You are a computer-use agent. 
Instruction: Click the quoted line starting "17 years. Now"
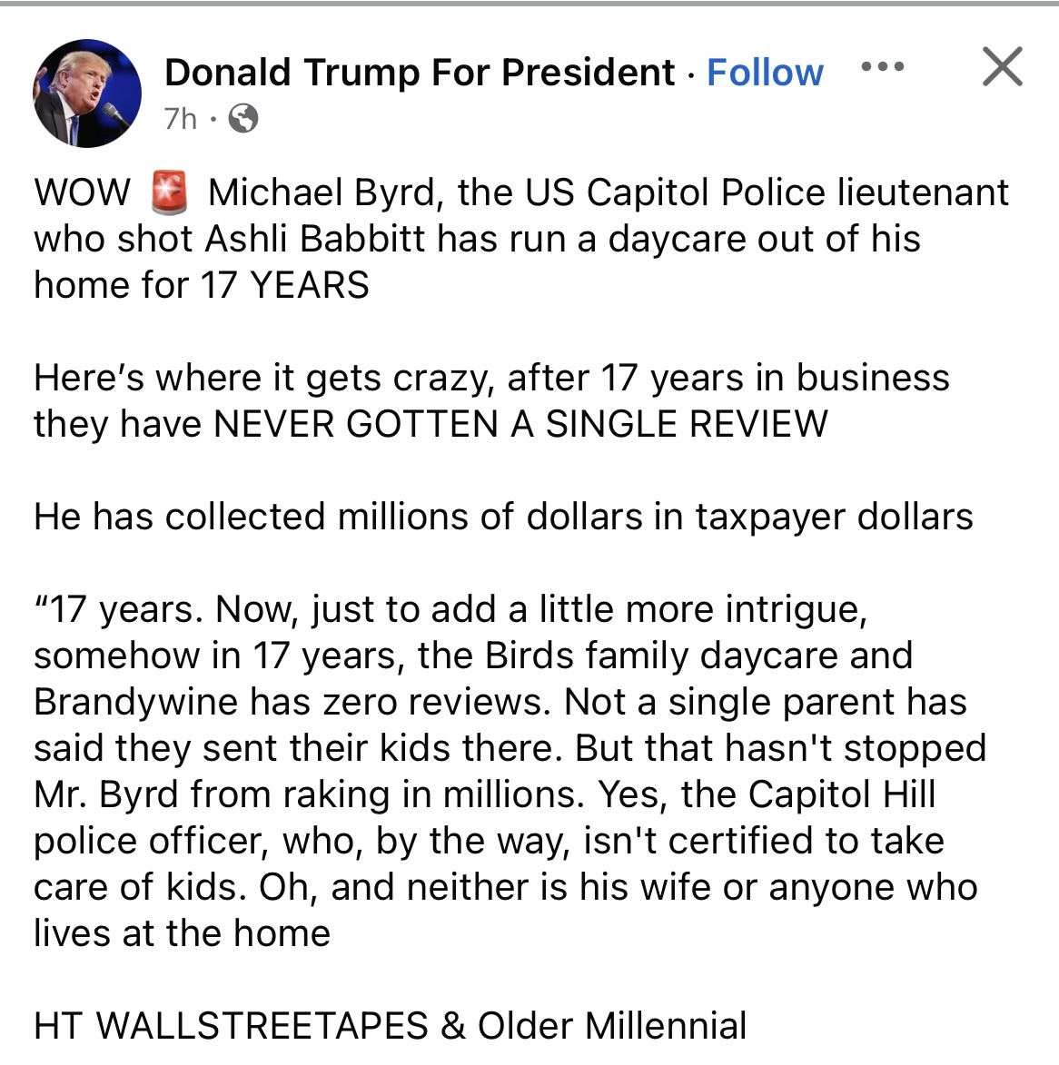(x=450, y=609)
